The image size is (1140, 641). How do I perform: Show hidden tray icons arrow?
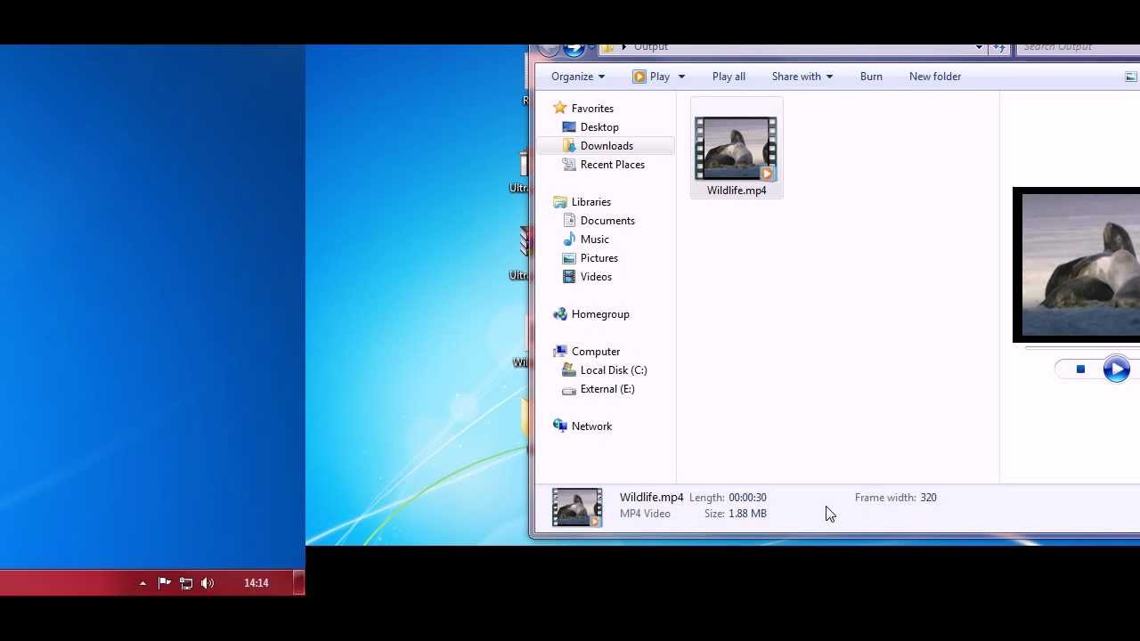point(142,583)
